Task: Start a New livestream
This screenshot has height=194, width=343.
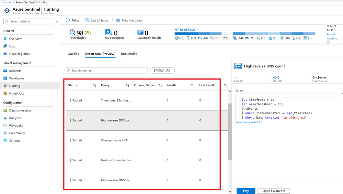Action: [x=129, y=20]
